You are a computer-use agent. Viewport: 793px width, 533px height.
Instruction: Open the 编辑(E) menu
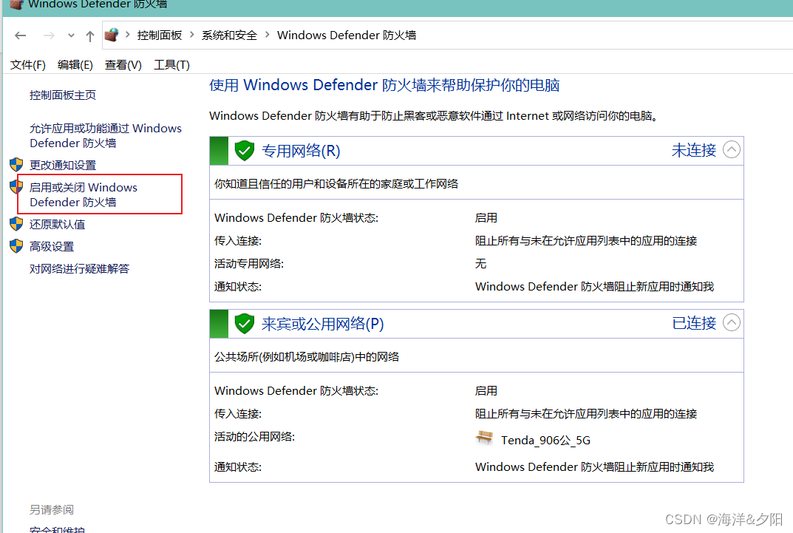pyautogui.click(x=75, y=65)
